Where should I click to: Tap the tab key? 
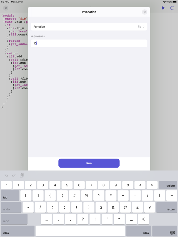pyautogui.click(x=10, y=195)
